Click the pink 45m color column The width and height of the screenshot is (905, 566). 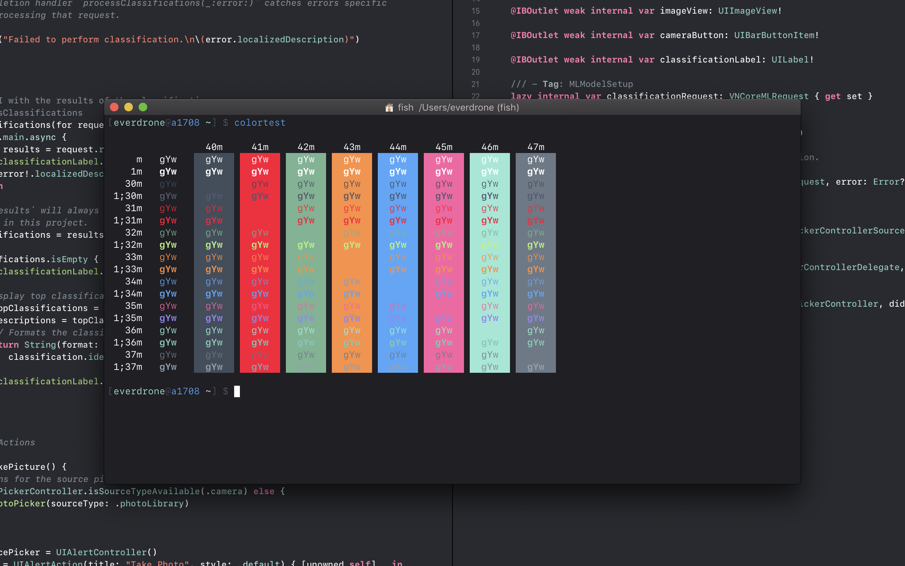[444, 262]
